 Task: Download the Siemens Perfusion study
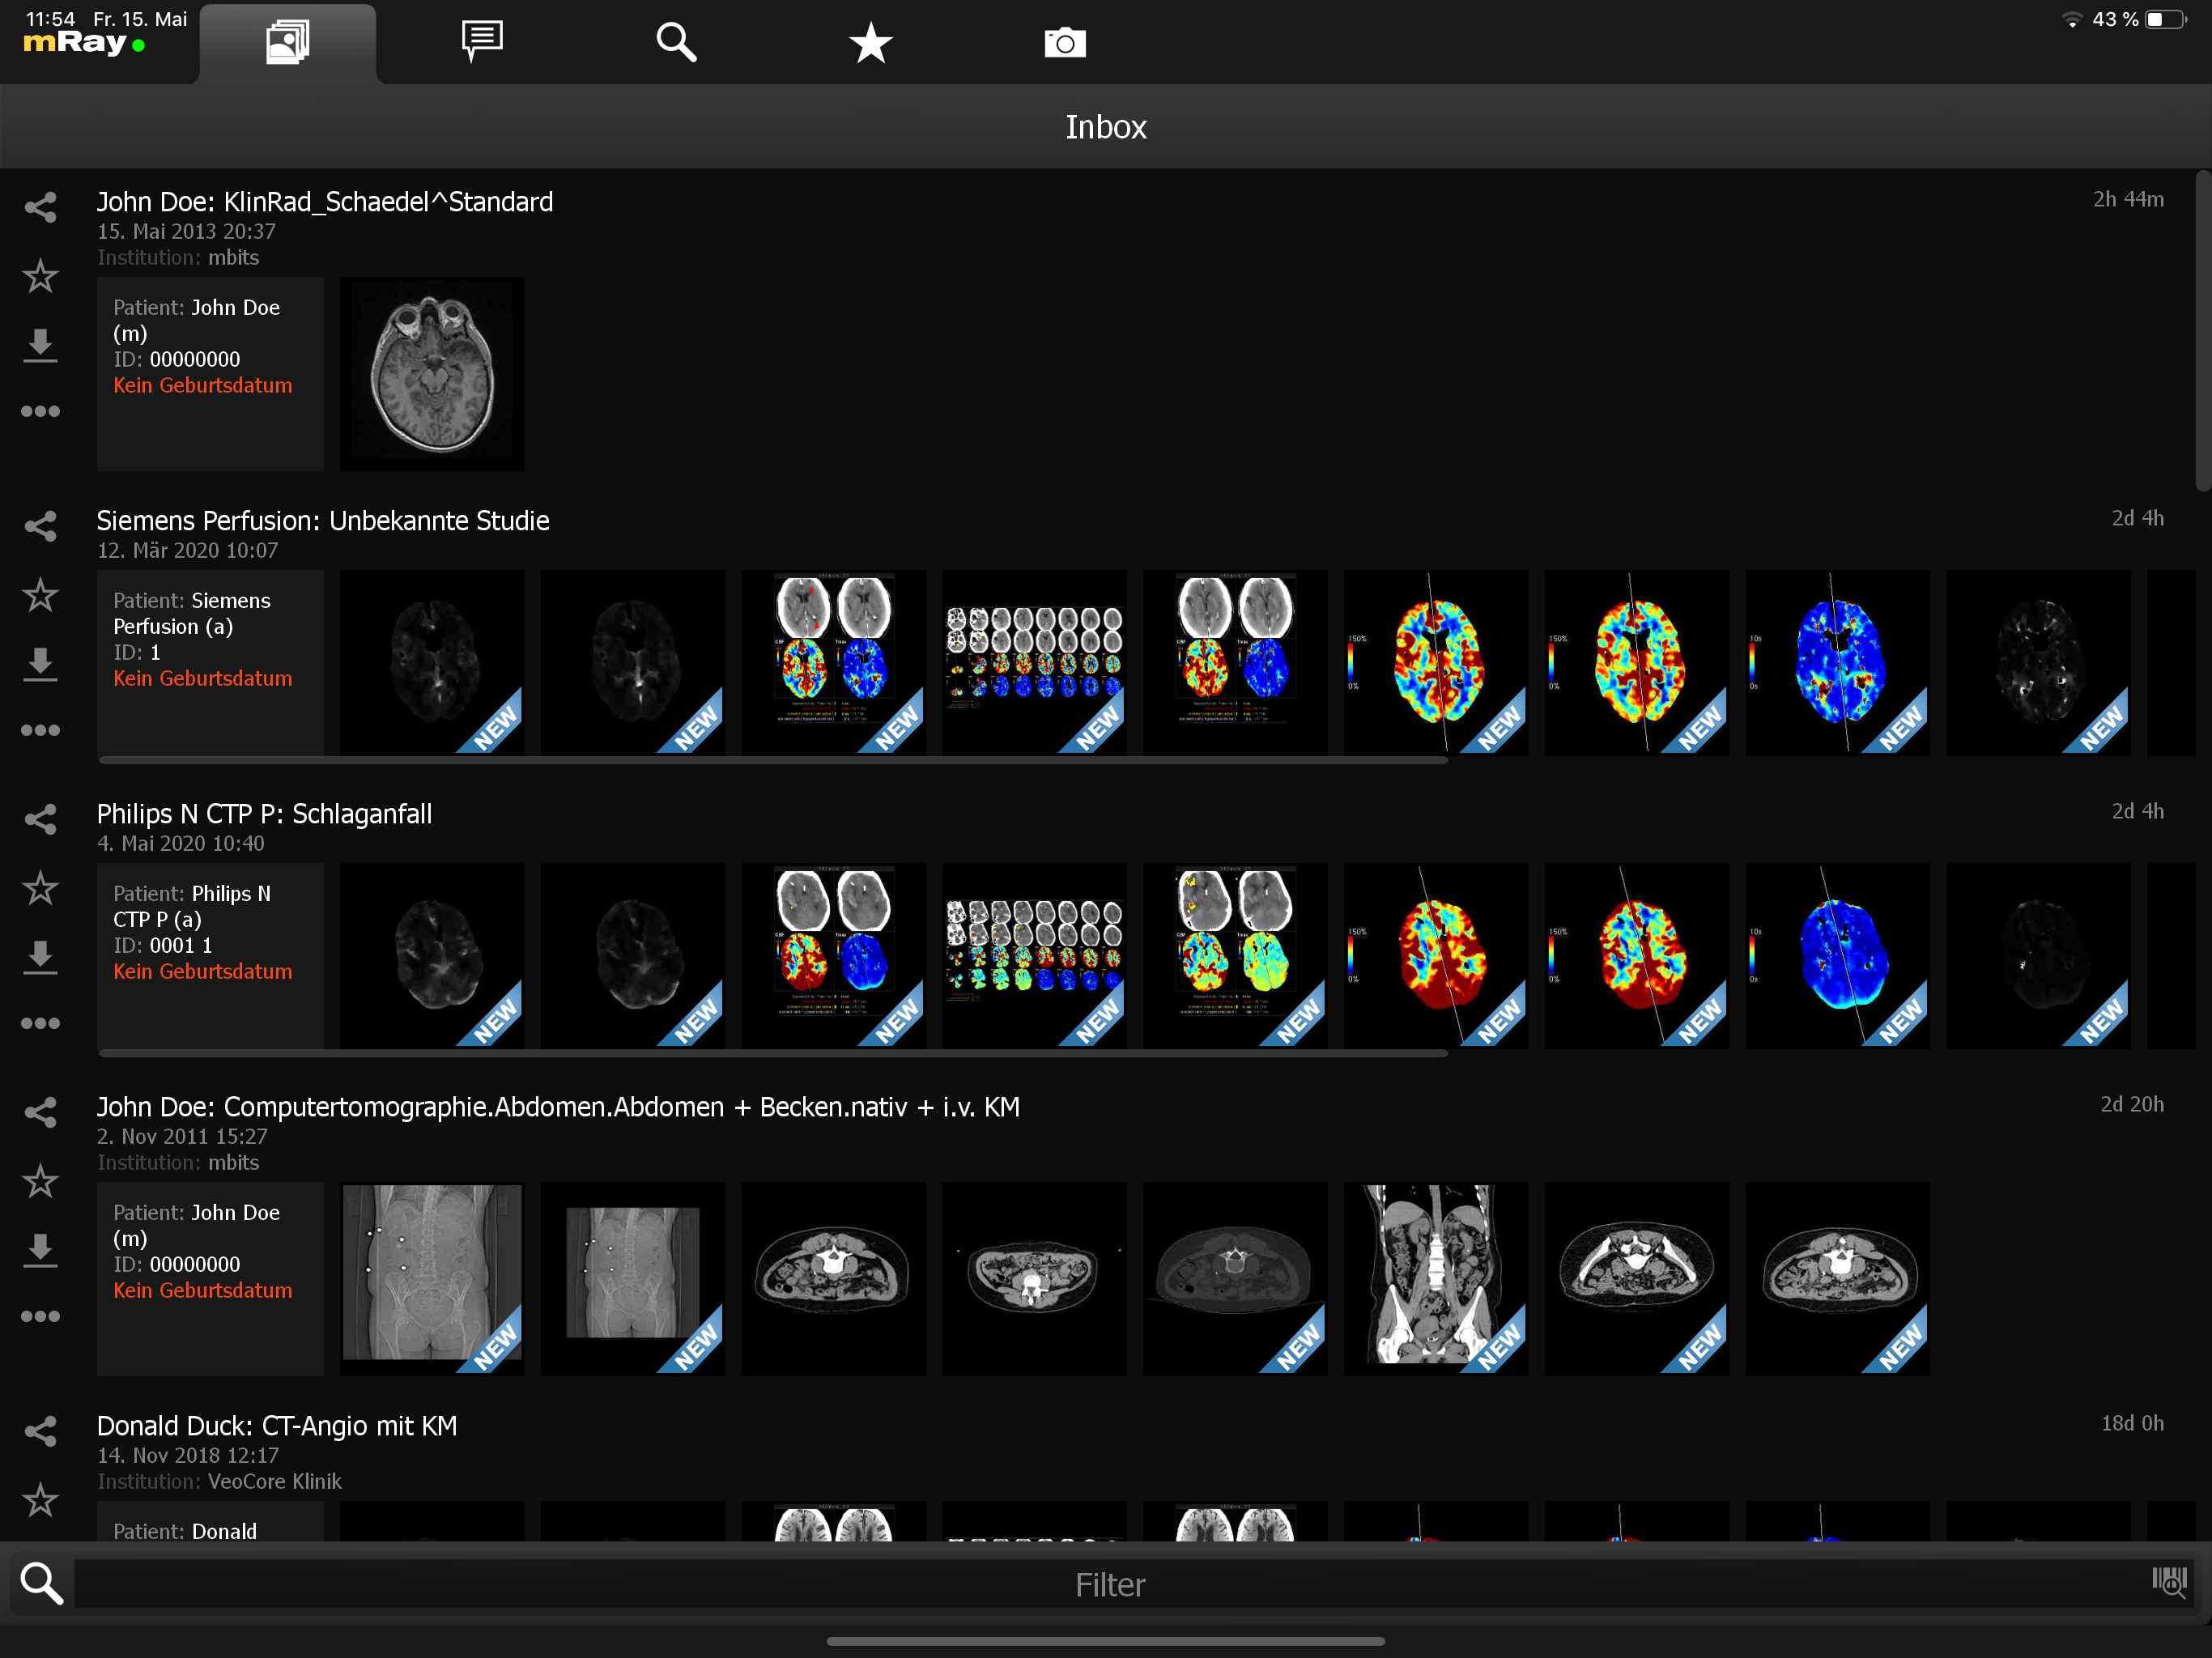[x=40, y=664]
